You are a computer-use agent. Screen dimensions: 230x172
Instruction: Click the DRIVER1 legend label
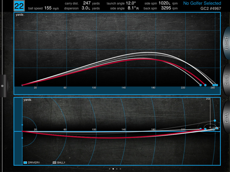[34, 163]
